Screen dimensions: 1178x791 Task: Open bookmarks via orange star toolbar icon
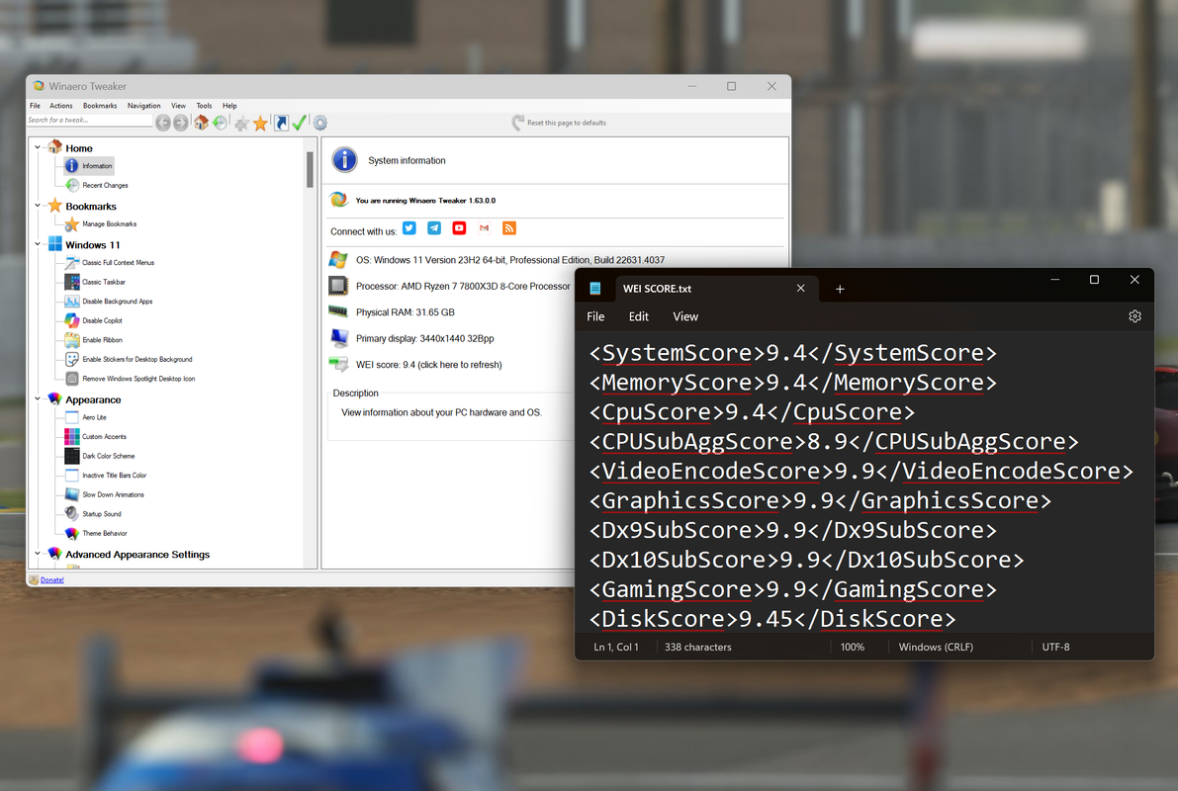pos(261,124)
